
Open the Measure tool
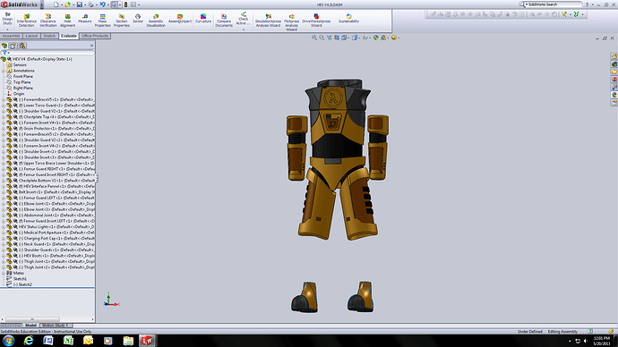click(85, 19)
